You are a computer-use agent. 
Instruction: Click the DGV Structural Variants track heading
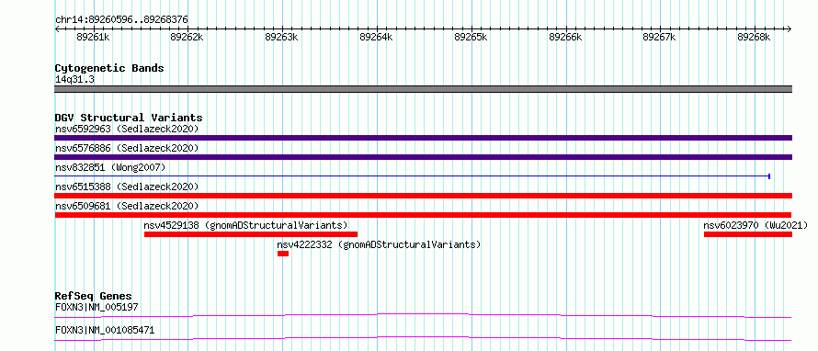click(129, 118)
